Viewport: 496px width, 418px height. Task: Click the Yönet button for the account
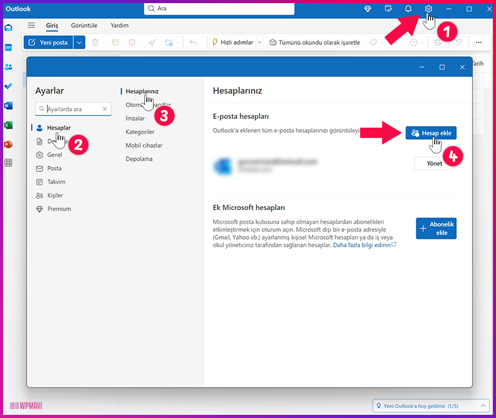434,163
